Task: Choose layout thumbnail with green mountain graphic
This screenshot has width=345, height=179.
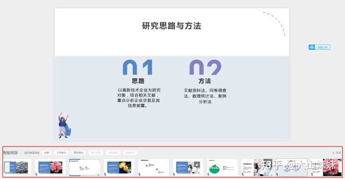Action: pyautogui.click(x=222, y=168)
